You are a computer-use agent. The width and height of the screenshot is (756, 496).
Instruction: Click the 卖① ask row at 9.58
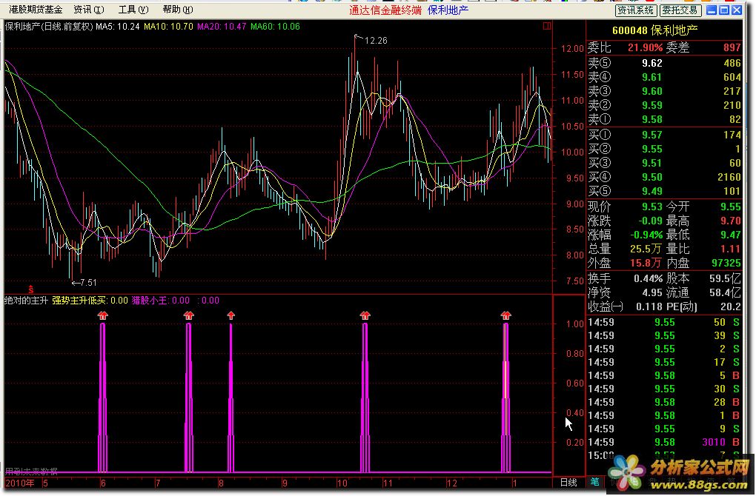click(x=664, y=119)
